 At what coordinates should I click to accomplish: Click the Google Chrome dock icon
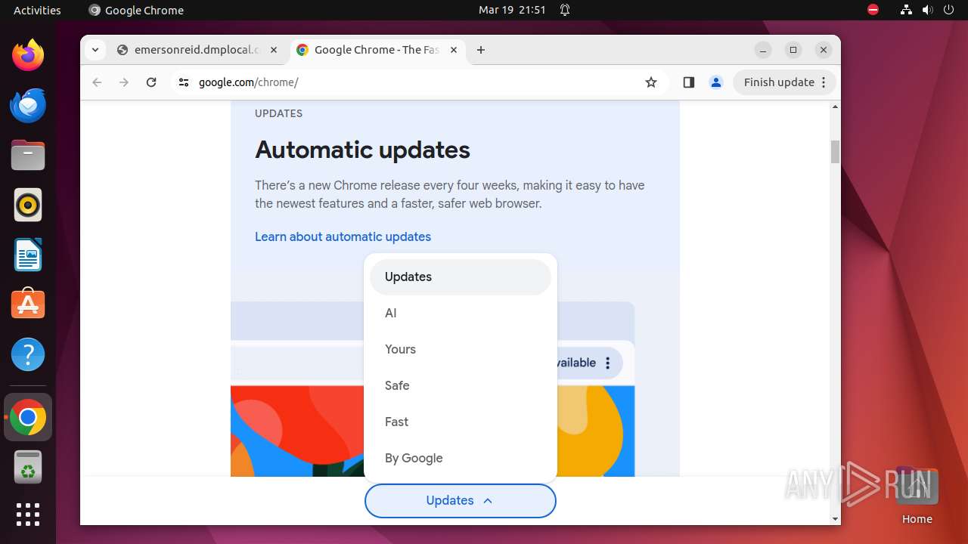28,417
